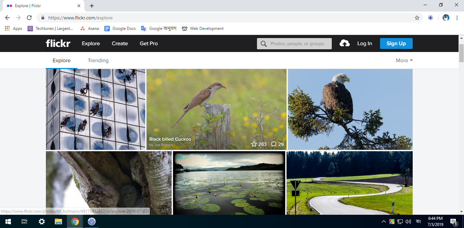This screenshot has width=464, height=228.
Task: Open the lily pads lake photo
Action: click(229, 183)
